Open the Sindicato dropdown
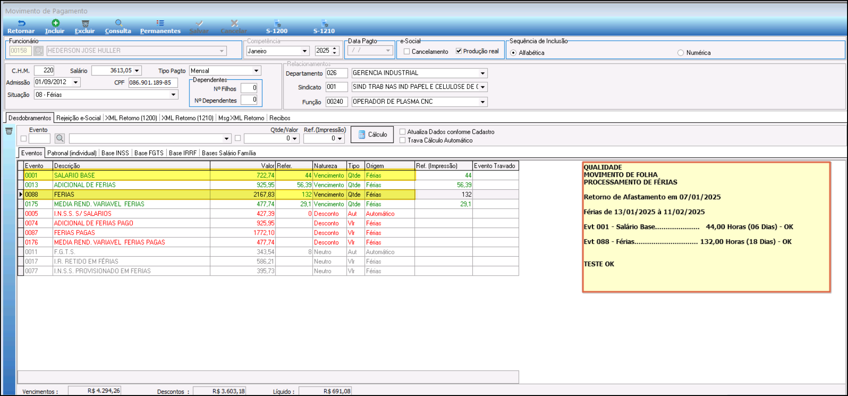Image resolution: width=848 pixels, height=396 pixels. coord(482,87)
